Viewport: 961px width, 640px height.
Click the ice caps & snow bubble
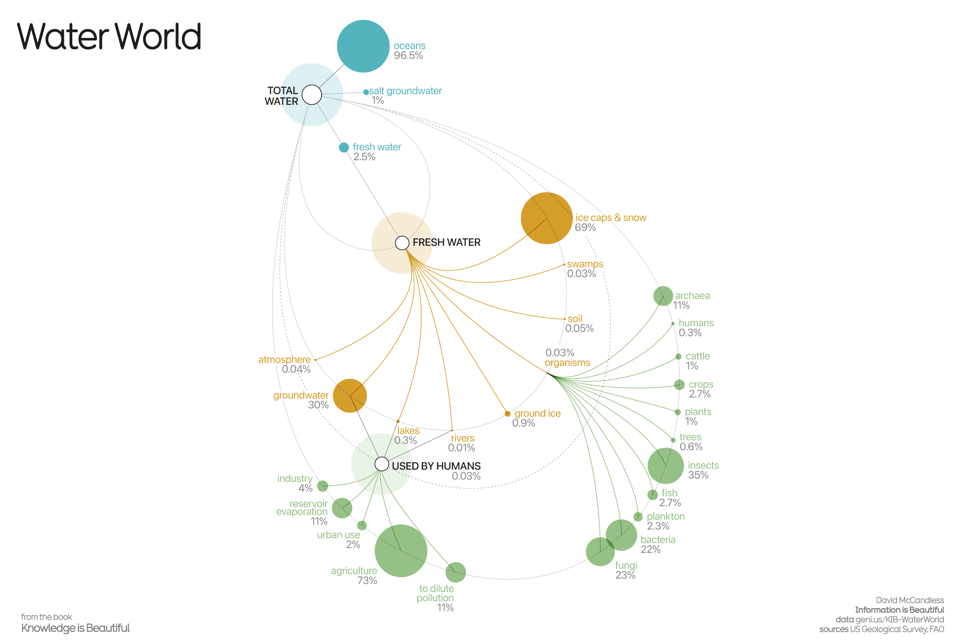coord(546,218)
